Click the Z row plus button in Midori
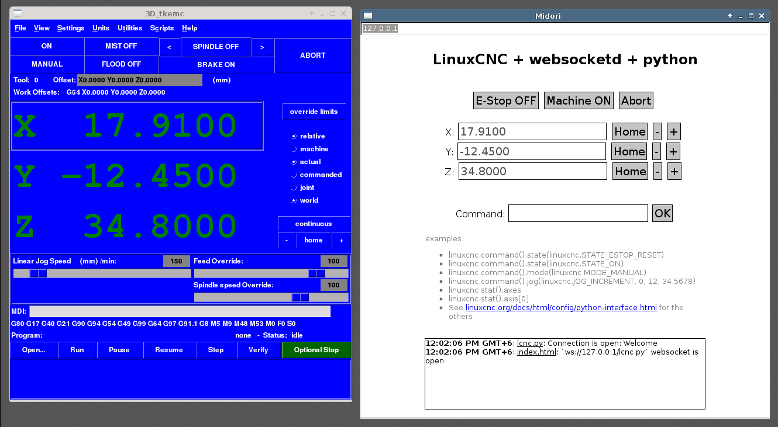This screenshot has width=778, height=427. (674, 171)
